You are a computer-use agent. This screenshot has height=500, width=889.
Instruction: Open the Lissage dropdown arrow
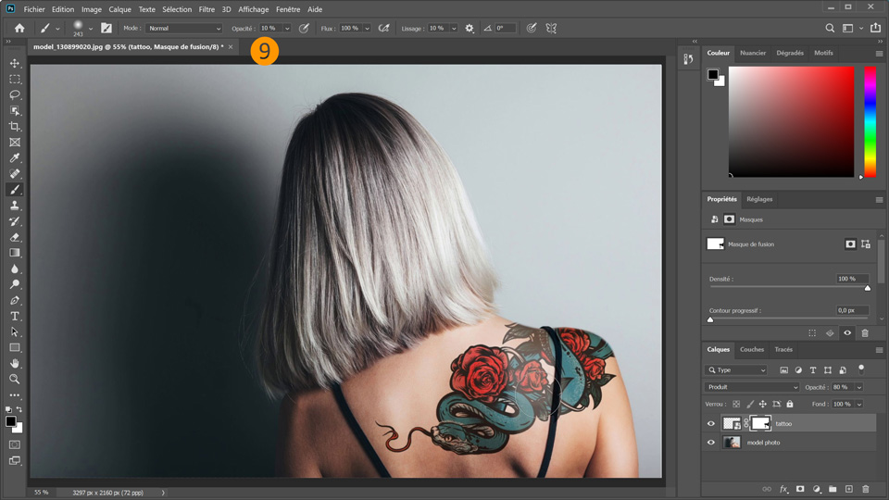[454, 29]
